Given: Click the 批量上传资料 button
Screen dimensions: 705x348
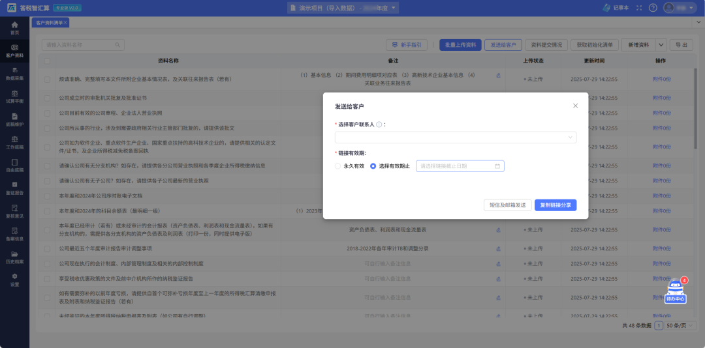Looking at the screenshot, I should pyautogui.click(x=460, y=45).
